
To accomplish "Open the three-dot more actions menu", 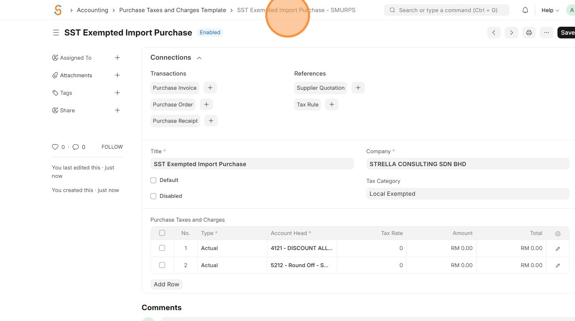I will 547,33.
